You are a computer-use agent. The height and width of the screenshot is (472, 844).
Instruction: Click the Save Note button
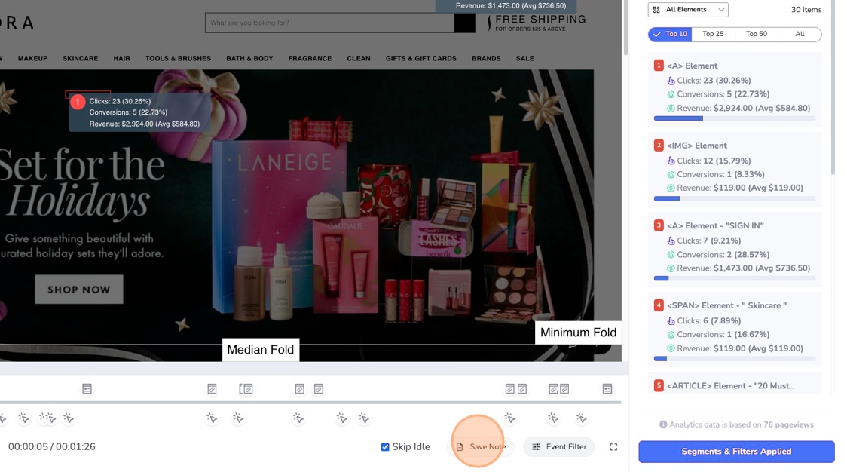481,446
